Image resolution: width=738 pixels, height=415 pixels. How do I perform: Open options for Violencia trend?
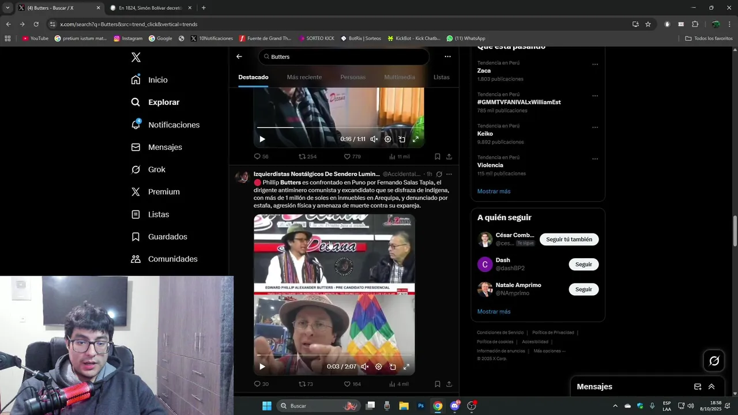click(x=595, y=159)
